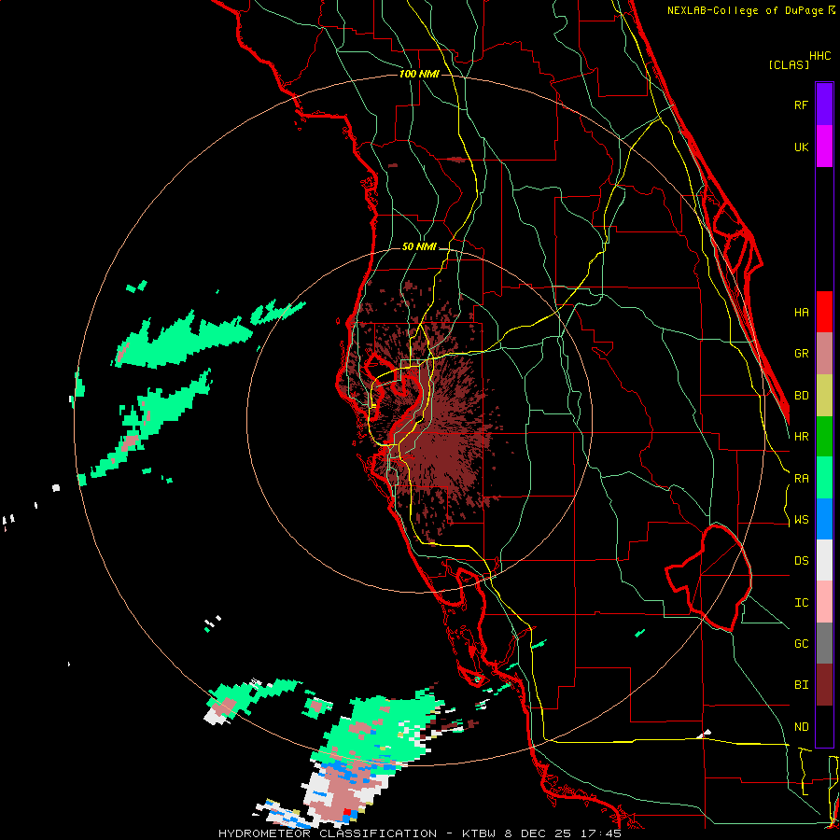Click the magenta UK legend color swatch
This screenshot has width=840, height=840.
pos(824,147)
